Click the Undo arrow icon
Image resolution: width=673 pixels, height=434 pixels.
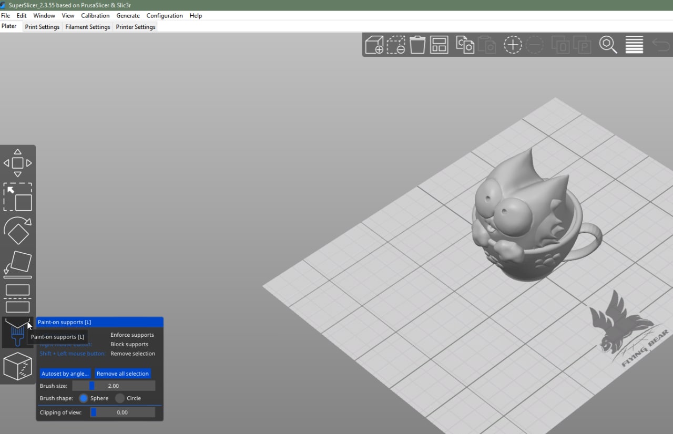[661, 44]
